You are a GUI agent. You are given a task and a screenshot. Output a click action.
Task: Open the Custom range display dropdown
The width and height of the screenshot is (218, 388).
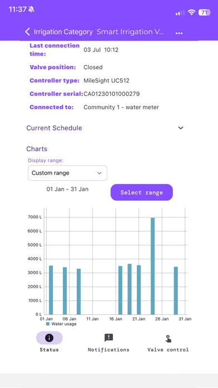(67, 173)
